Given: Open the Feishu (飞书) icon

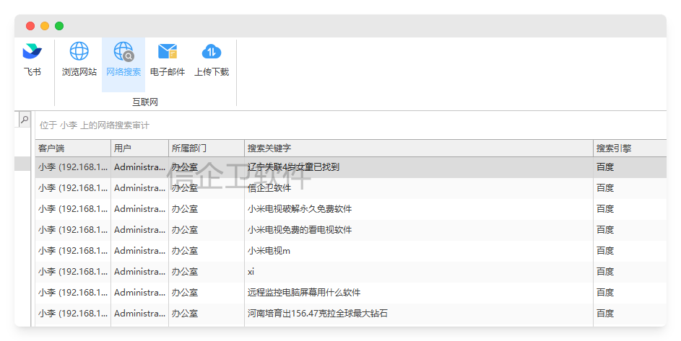Looking at the screenshot, I should pos(32,52).
